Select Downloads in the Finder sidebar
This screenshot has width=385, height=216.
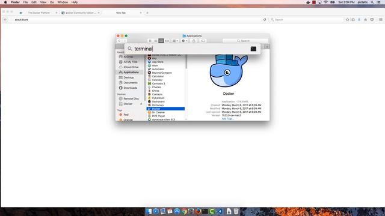(x=130, y=88)
